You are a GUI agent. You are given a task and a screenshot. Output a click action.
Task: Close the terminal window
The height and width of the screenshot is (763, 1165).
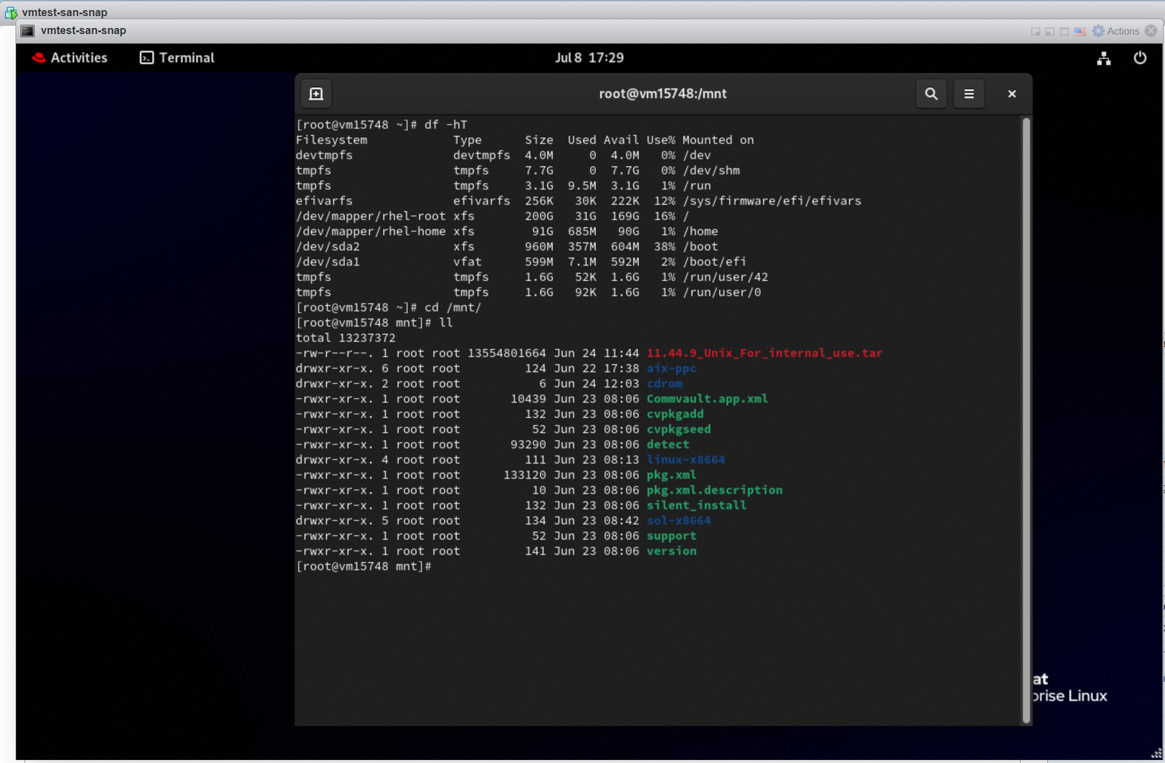pos(1012,94)
